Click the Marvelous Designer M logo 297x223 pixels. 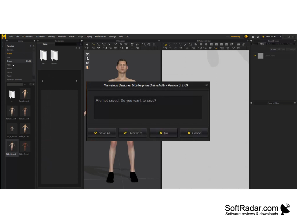[x=4, y=37]
